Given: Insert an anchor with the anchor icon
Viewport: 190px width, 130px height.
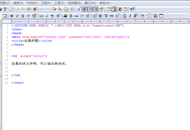Looking at the screenshot, I should tap(71, 16).
